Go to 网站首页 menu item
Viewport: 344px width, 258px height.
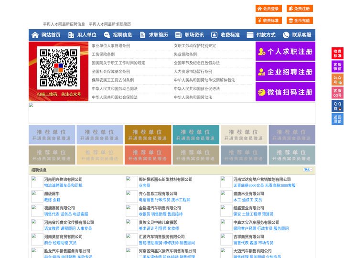tap(51, 35)
